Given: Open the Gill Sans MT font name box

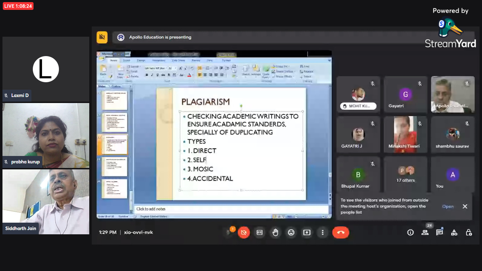Looking at the screenshot, I should (156, 68).
